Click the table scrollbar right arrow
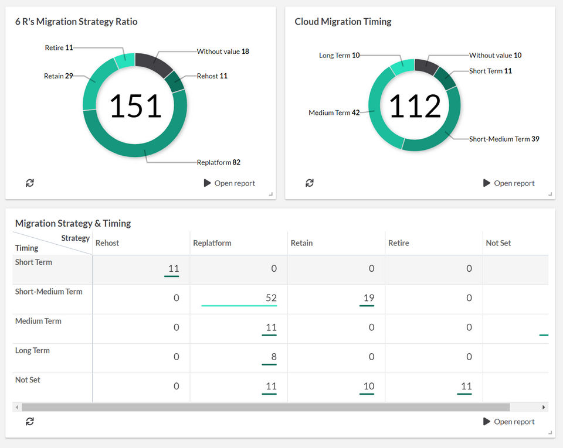Viewport: 563px width, 448px height. tap(544, 407)
